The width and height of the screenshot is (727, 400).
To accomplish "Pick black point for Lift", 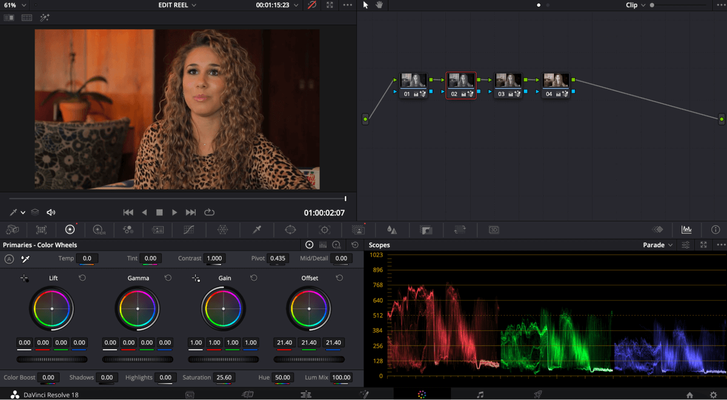I will pyautogui.click(x=24, y=278).
